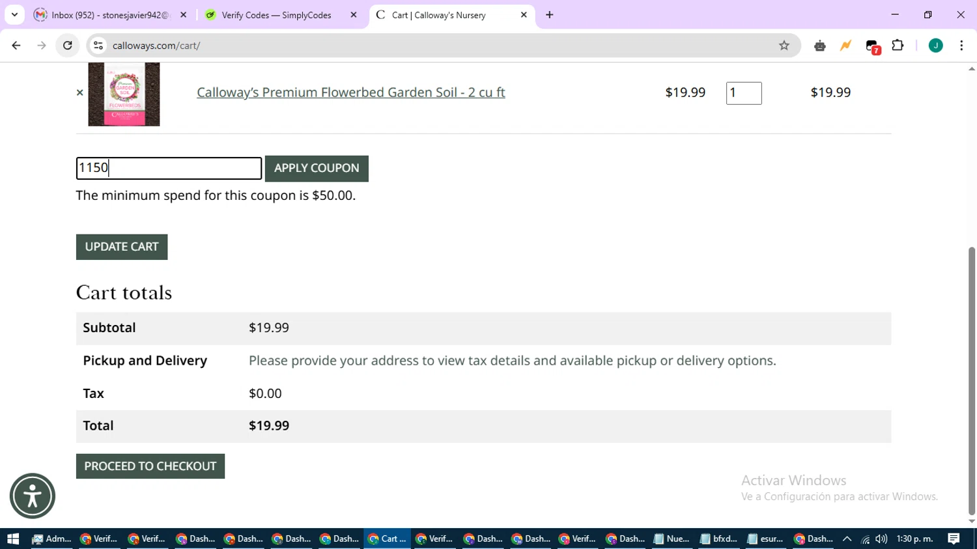Open the extension showing badge 7
This screenshot has width=977, height=549.
(873, 46)
